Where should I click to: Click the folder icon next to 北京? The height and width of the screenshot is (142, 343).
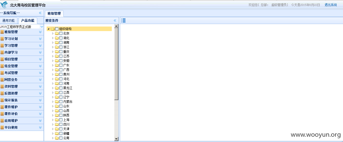[x=57, y=33]
